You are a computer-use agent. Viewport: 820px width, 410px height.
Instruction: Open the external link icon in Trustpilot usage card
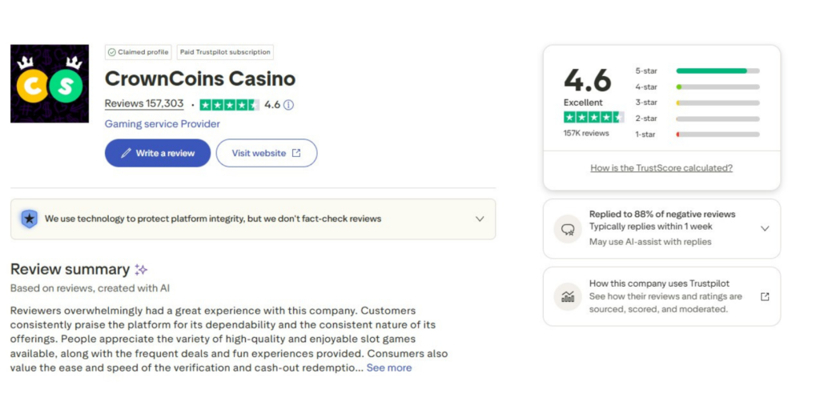pos(765,296)
